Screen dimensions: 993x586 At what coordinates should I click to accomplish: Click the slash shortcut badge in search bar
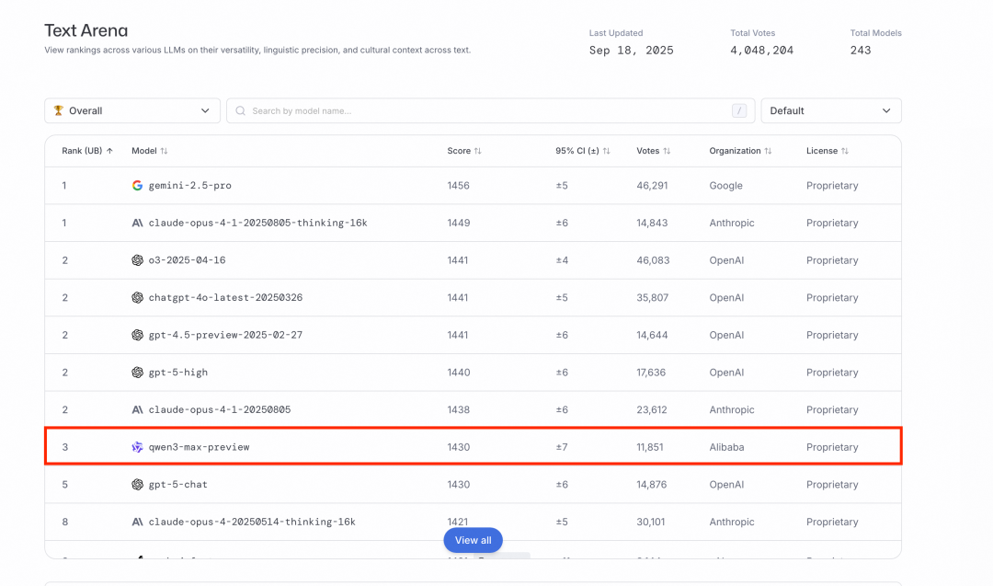(738, 111)
